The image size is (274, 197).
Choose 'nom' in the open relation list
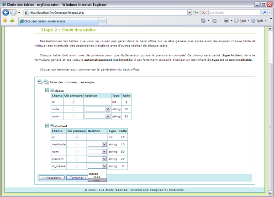pos(97,180)
